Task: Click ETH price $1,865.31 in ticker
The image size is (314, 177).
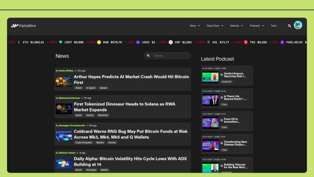Action: pyautogui.click(x=37, y=43)
